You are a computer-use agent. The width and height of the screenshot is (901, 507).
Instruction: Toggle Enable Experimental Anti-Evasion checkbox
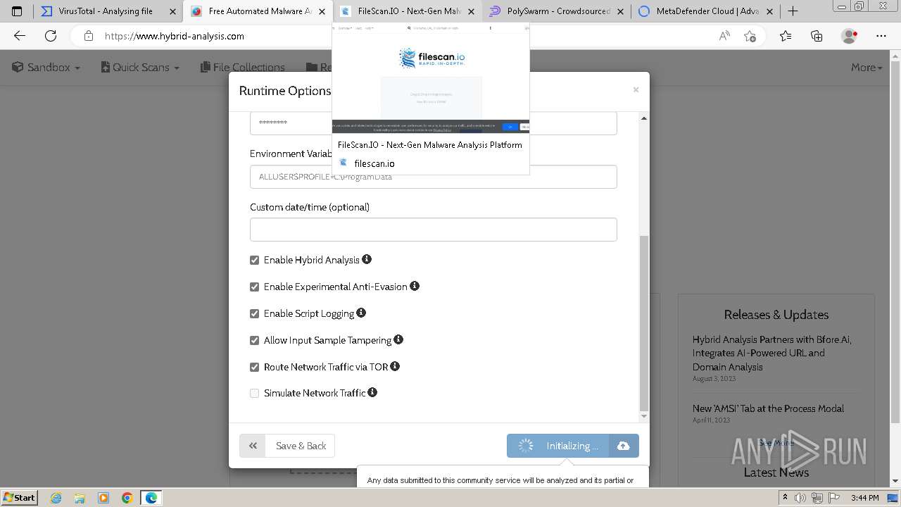(x=254, y=287)
